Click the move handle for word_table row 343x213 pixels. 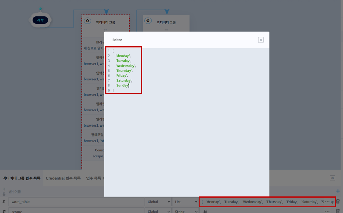4,201
